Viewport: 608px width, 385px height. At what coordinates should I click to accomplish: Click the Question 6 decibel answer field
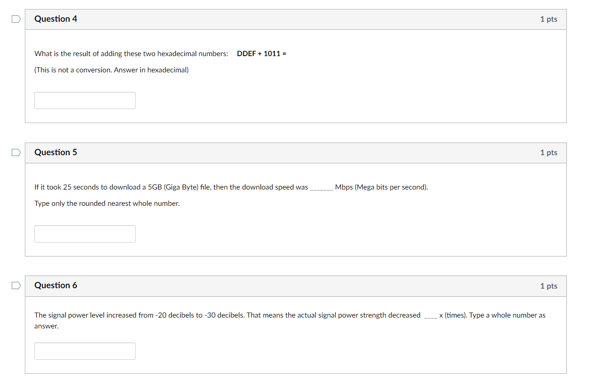pos(85,351)
